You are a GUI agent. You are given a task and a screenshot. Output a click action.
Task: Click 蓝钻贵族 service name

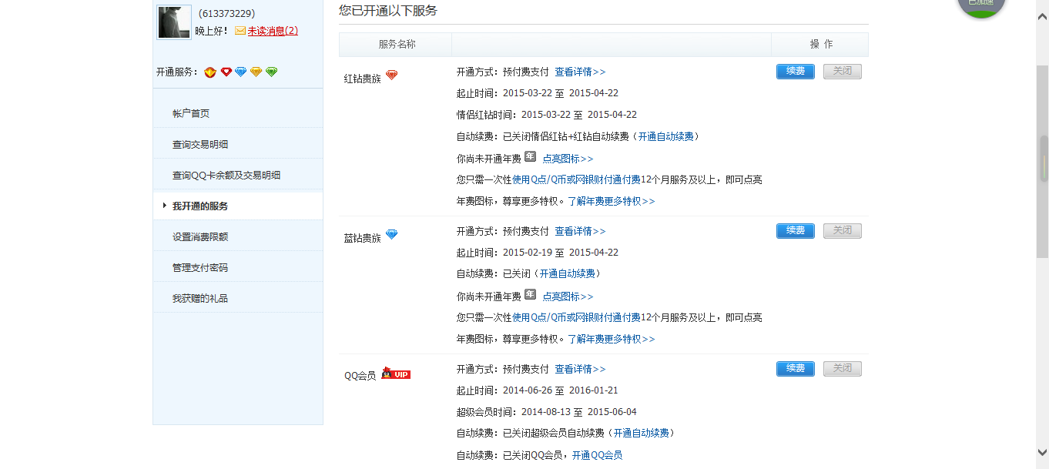362,238
